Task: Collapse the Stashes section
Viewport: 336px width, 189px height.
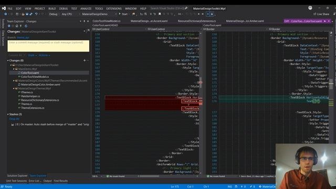Action: pyautogui.click(x=8, y=114)
